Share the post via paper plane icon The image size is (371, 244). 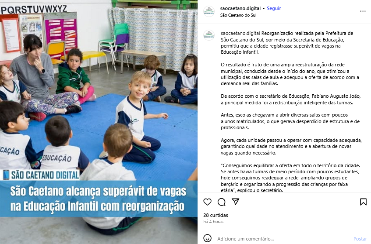235,202
